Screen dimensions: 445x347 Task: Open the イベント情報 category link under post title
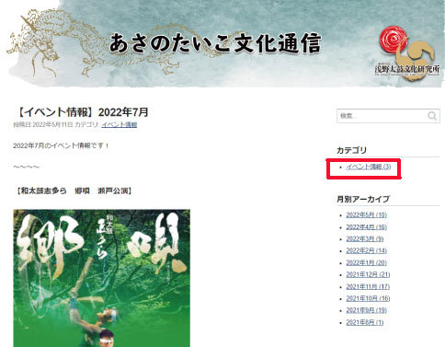tap(120, 124)
